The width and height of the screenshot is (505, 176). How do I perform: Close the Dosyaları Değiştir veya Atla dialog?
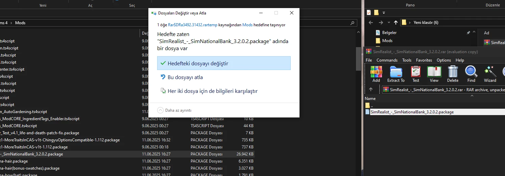tap(292, 13)
